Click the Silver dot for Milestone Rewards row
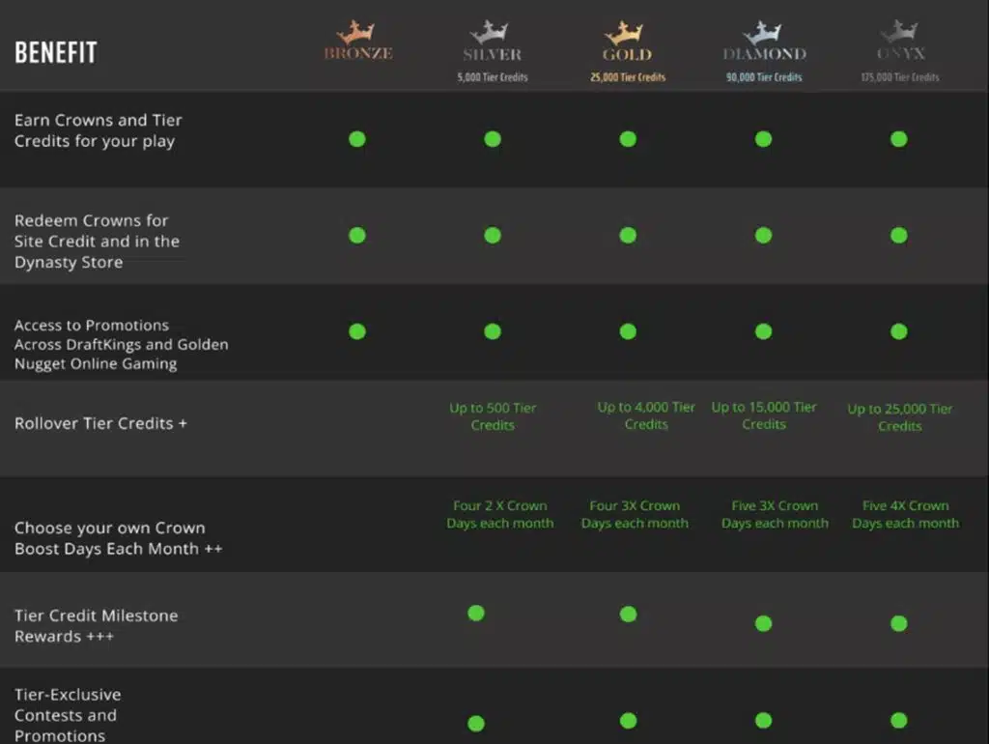This screenshot has width=989, height=744. pyautogui.click(x=476, y=613)
